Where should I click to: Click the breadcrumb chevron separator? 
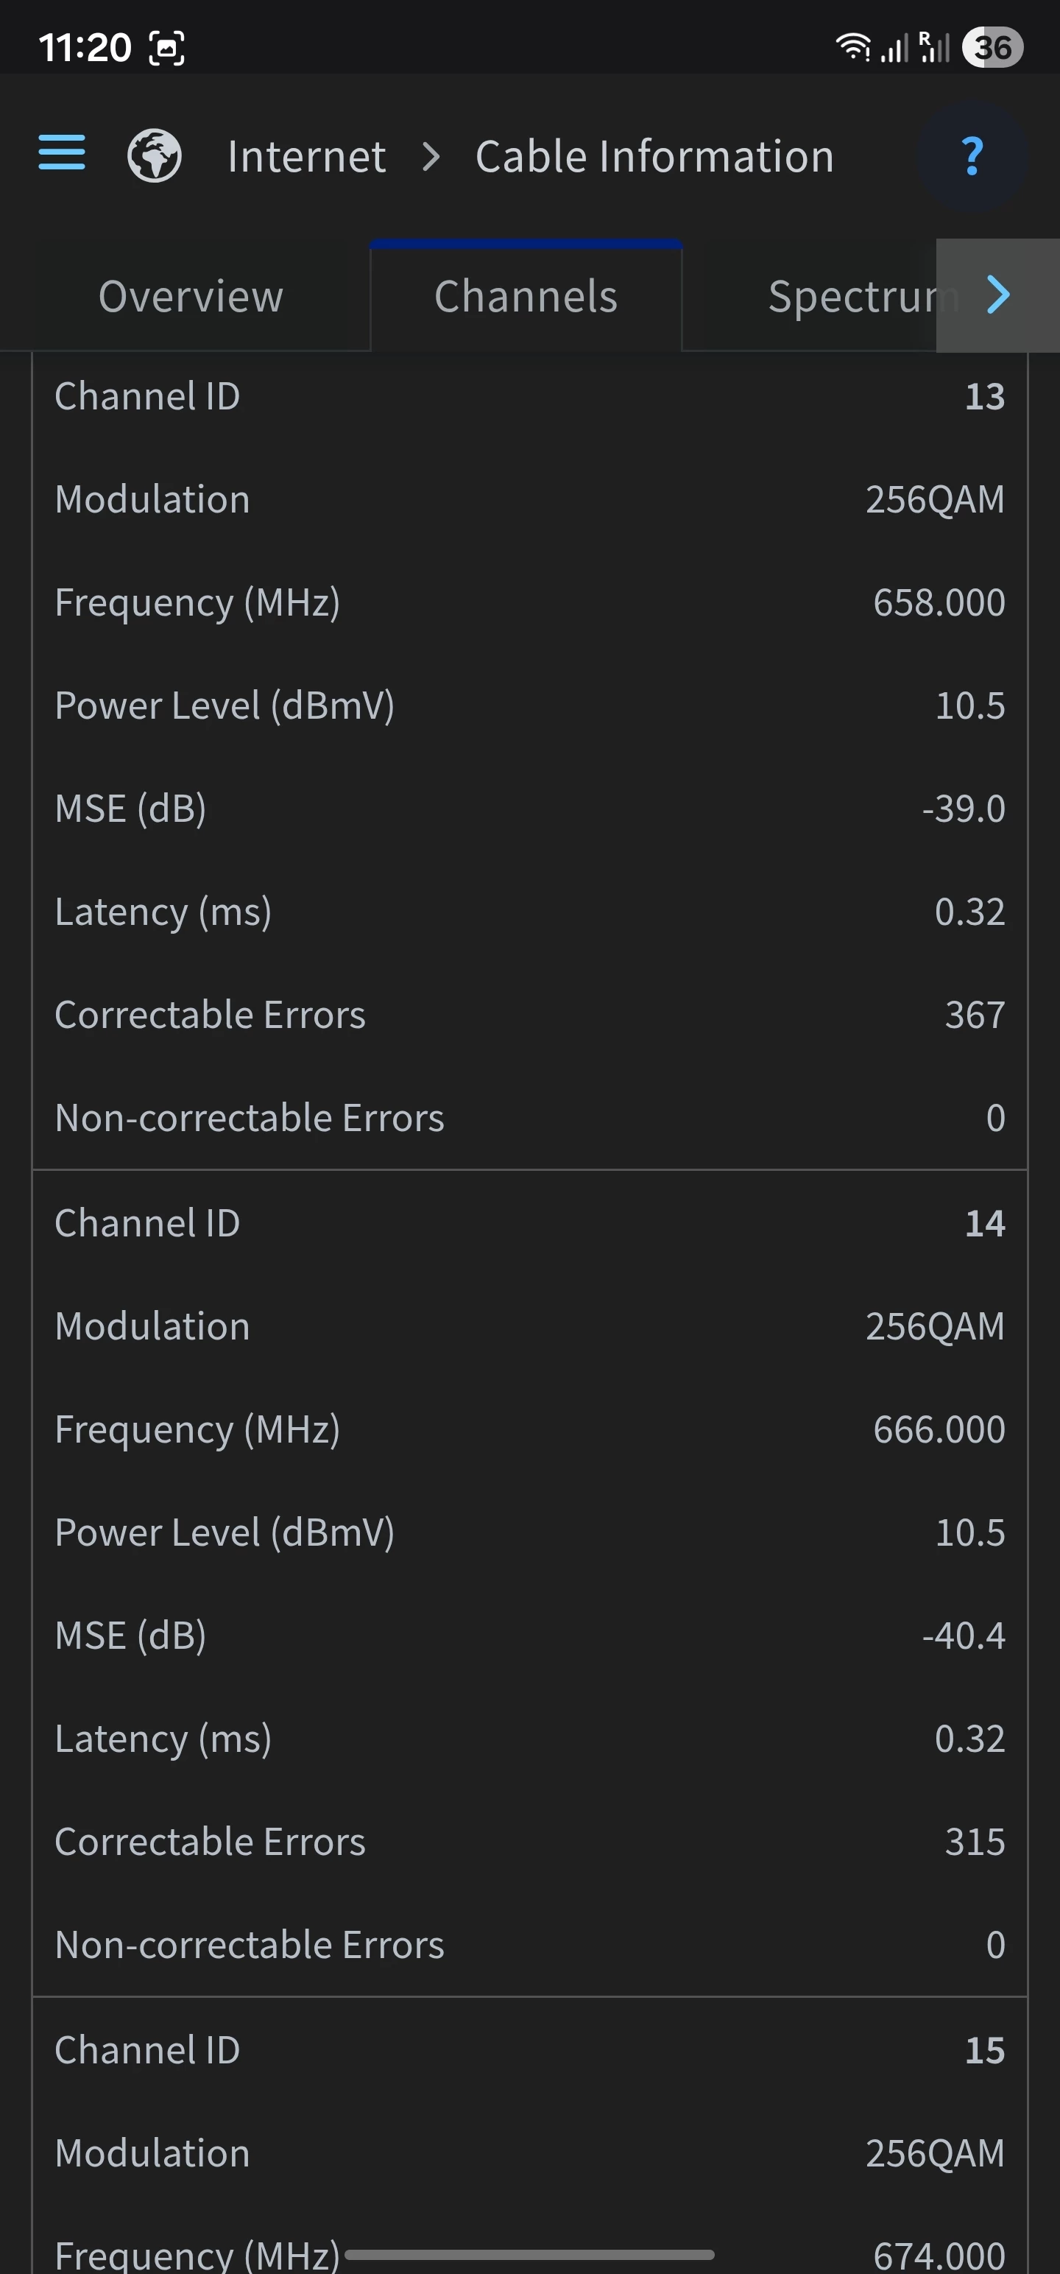[x=431, y=157]
